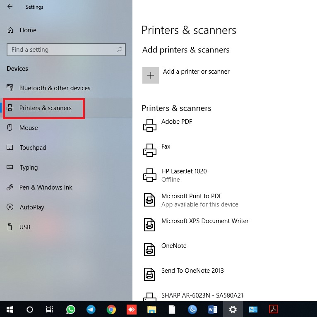The image size is (317, 317).
Task: Open WhatsApp from the taskbar
Action: [70, 309]
